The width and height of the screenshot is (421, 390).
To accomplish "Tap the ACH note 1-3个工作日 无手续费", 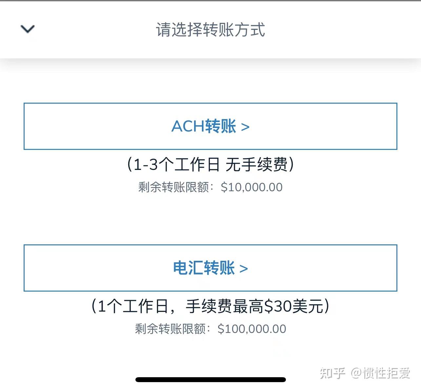I will point(210,164).
